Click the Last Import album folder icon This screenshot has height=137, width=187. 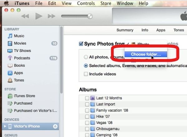coord(93,104)
